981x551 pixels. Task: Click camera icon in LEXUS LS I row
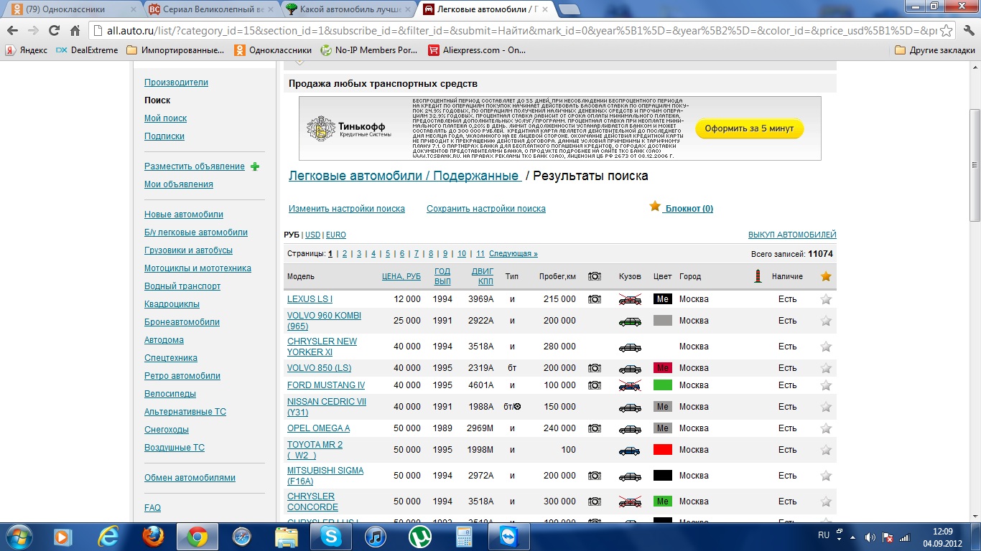coord(595,299)
